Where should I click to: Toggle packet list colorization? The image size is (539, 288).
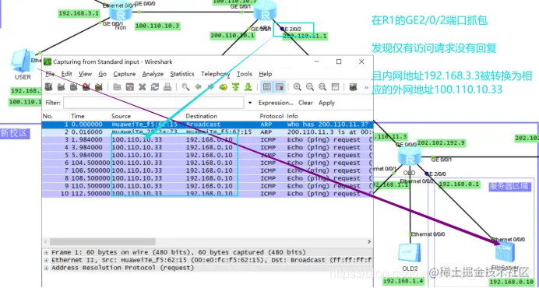266,87
